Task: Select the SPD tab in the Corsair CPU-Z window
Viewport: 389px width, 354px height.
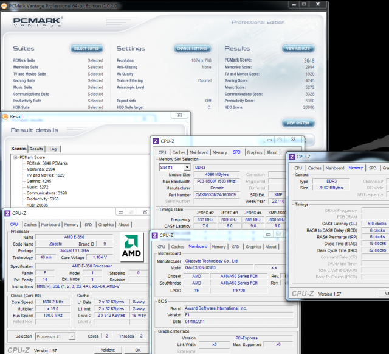Action: click(236, 152)
